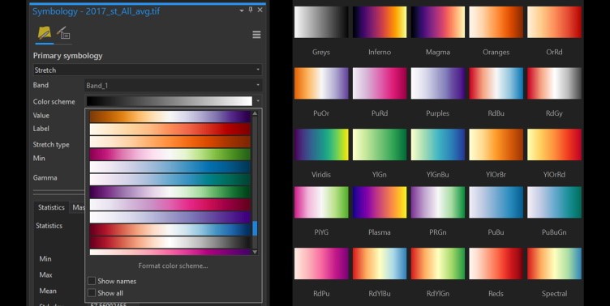Select the Reds color ramp thumbnail

496,264
